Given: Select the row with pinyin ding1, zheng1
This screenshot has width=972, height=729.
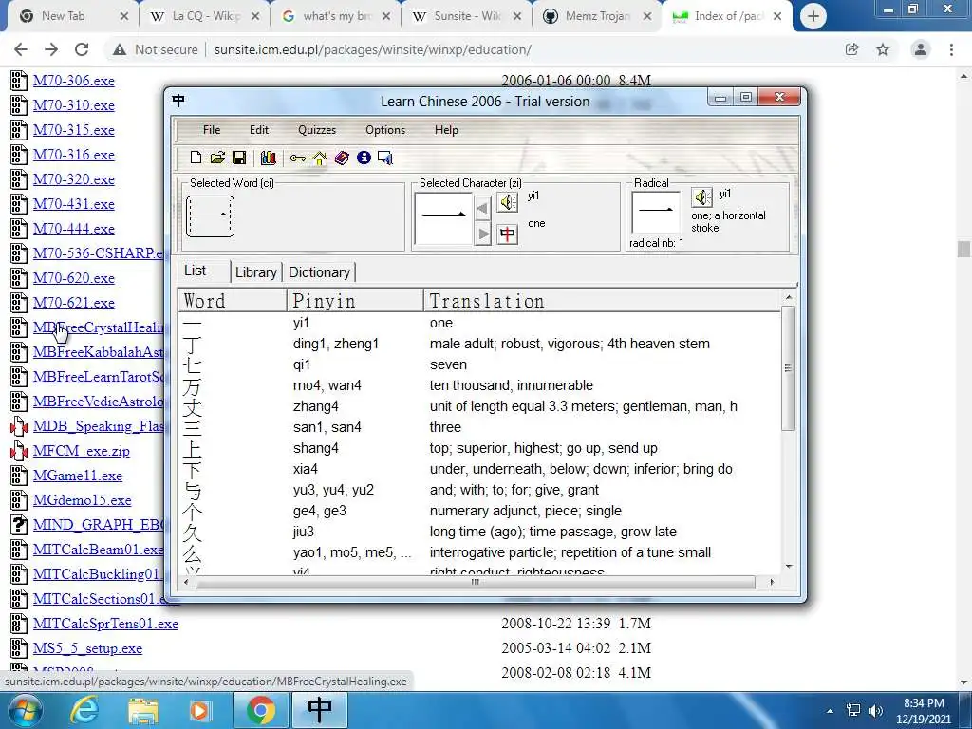Looking at the screenshot, I should (x=479, y=344).
